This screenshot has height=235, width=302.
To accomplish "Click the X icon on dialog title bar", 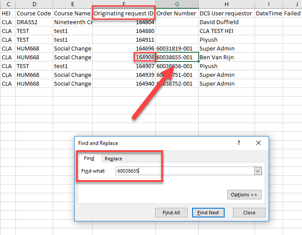I will (x=258, y=143).
